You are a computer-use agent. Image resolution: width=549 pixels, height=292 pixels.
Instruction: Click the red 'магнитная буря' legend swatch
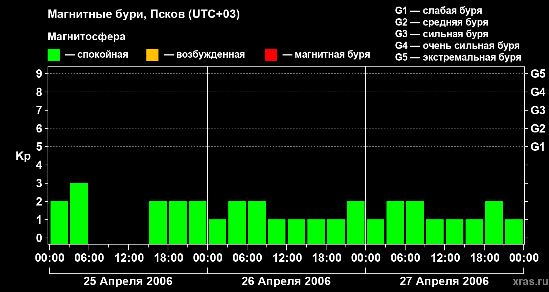point(271,55)
